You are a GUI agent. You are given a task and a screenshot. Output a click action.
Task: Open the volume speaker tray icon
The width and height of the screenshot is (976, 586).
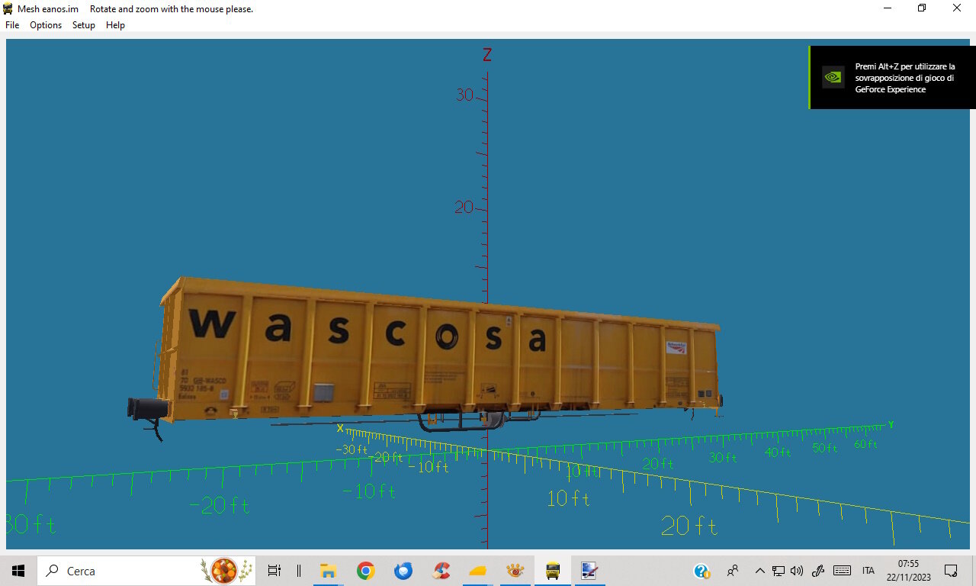click(798, 571)
